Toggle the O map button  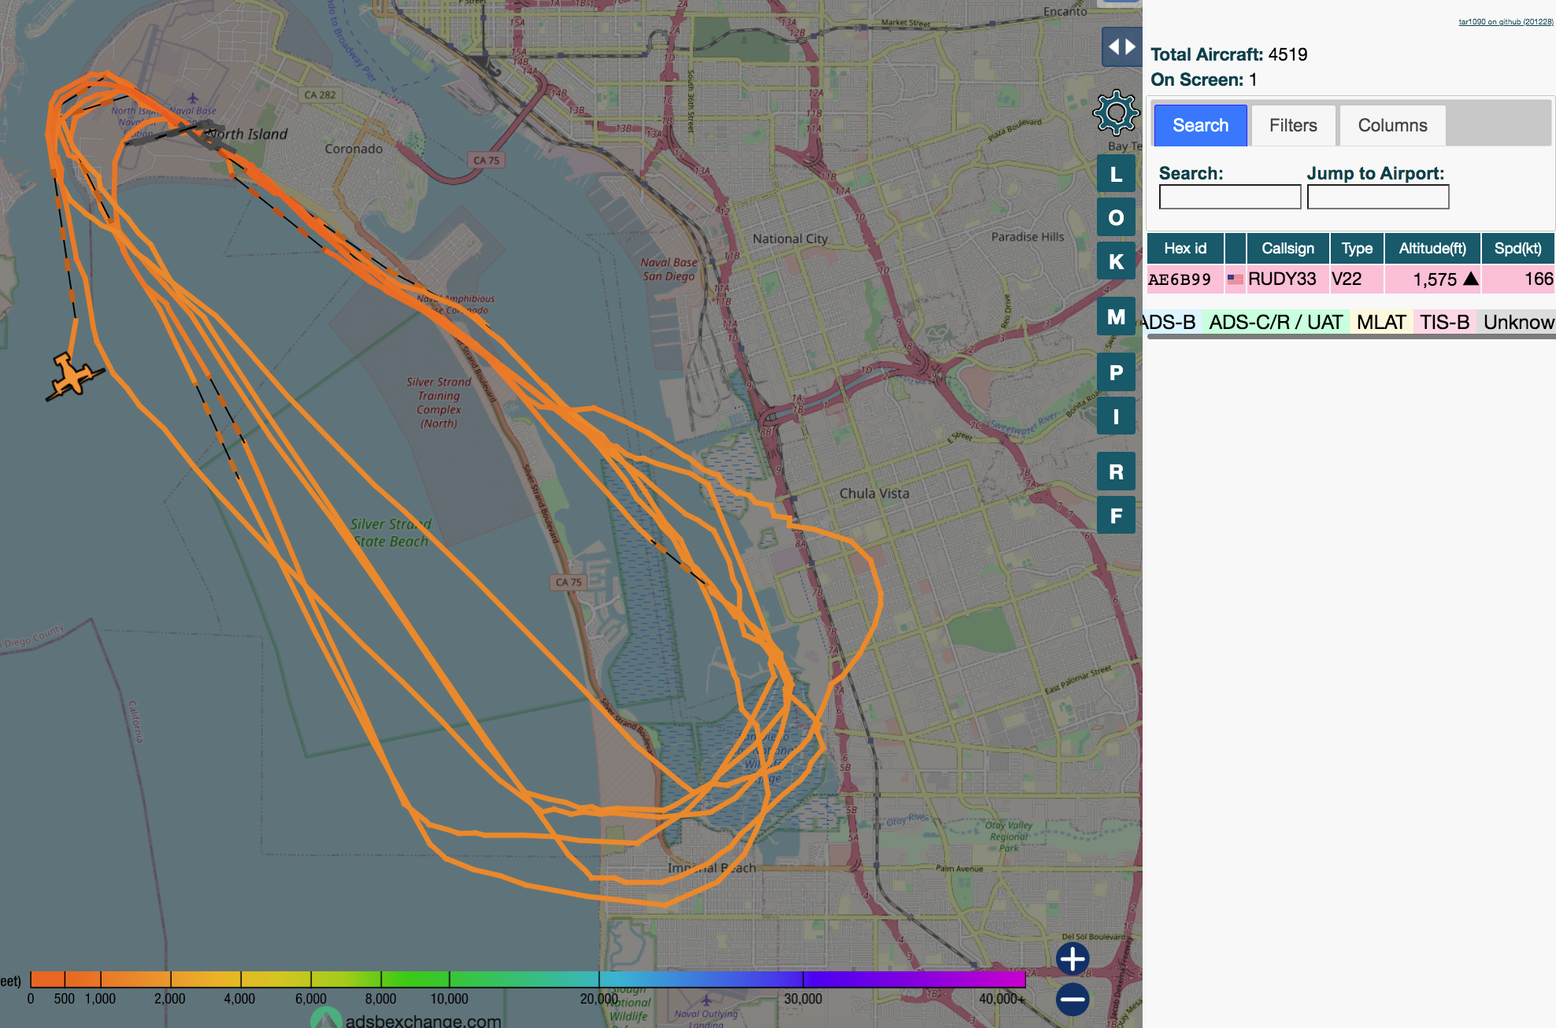coord(1116,217)
